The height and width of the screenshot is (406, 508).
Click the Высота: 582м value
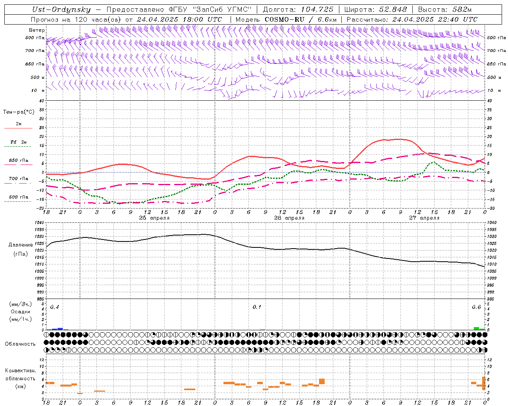pos(445,10)
